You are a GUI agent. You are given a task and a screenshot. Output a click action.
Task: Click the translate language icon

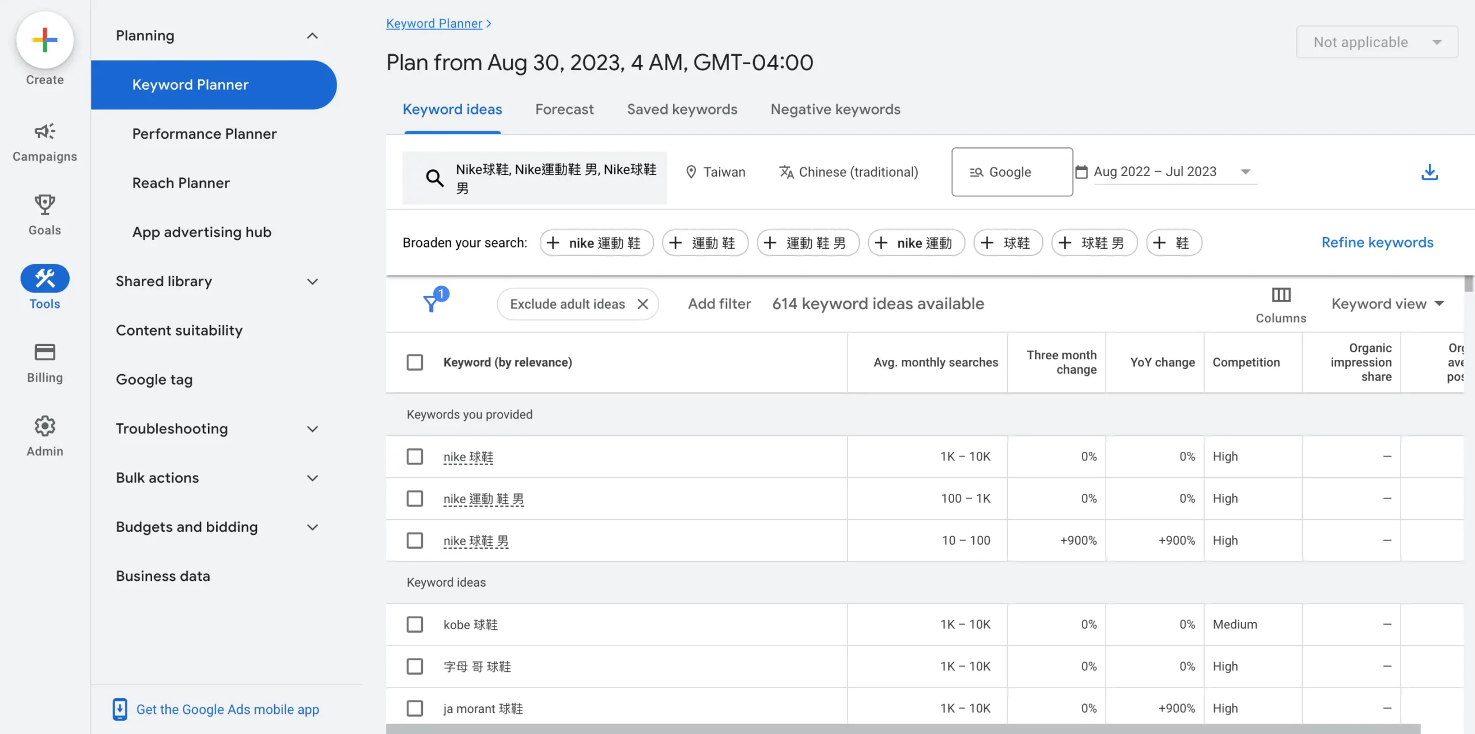(x=786, y=172)
